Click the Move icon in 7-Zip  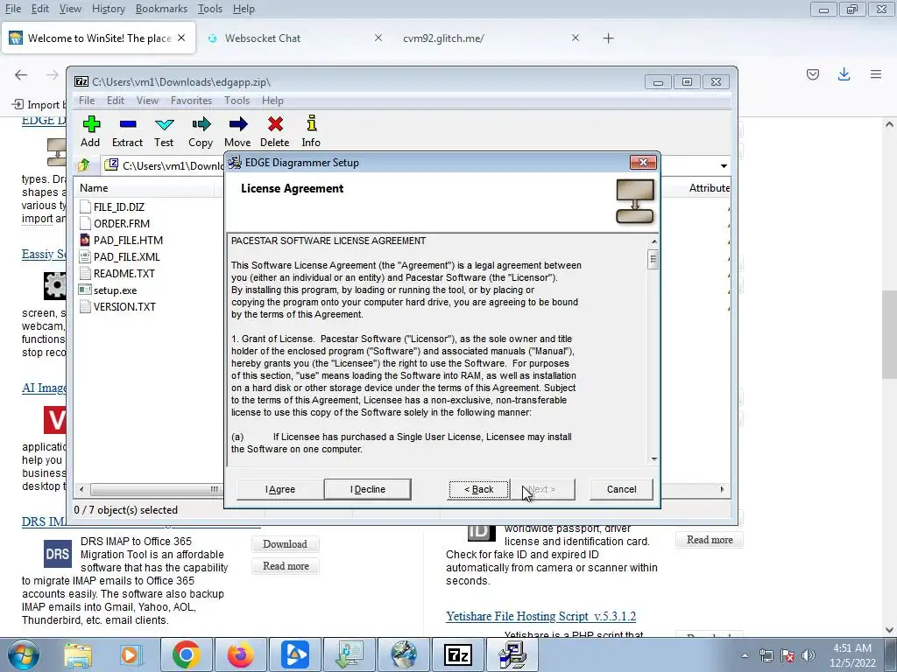pyautogui.click(x=237, y=131)
